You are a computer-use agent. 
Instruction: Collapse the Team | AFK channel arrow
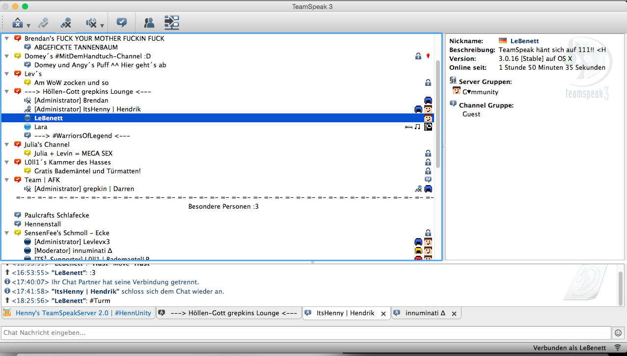(6, 180)
